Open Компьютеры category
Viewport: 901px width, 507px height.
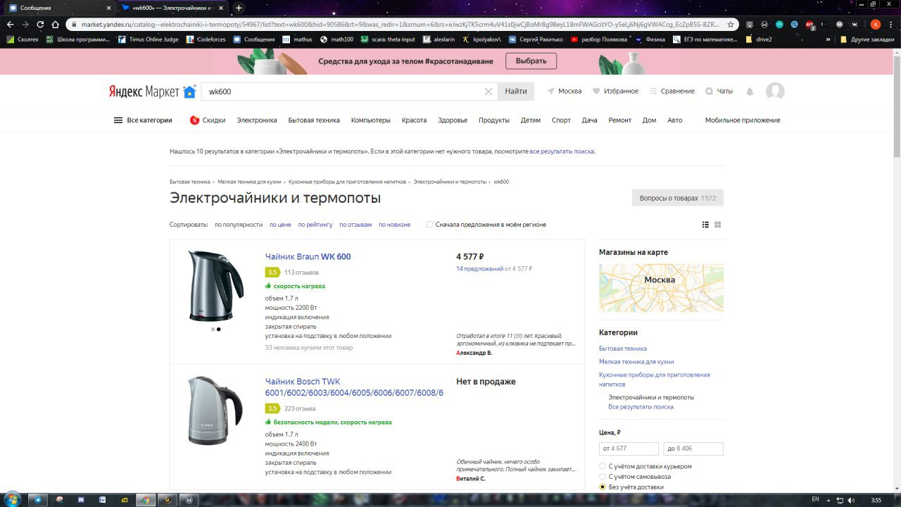point(371,120)
